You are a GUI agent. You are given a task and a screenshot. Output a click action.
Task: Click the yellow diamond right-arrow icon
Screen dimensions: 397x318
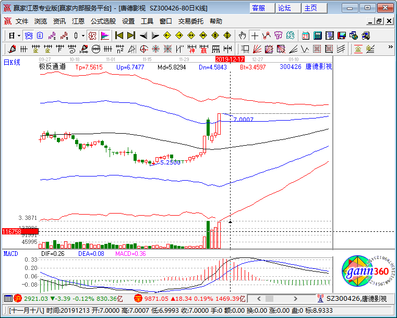179,36
